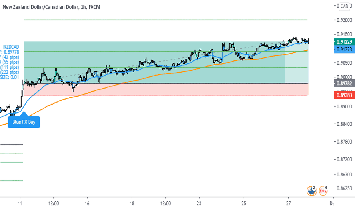Image resolution: width=355 pixels, height=209 pixels.
Task: Click the blue 0.91223 moving average label
Action: tap(344, 49)
